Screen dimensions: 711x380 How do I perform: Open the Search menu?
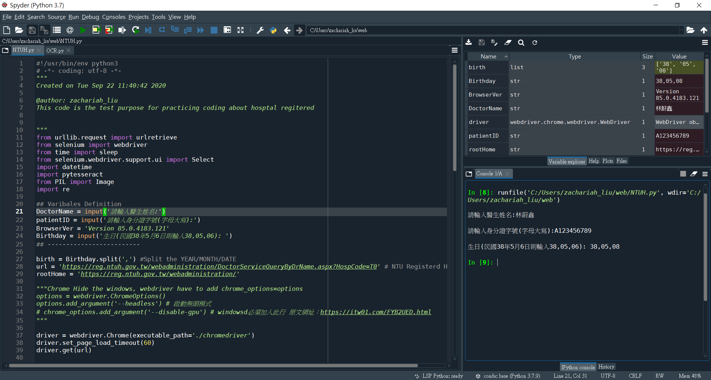[36, 17]
